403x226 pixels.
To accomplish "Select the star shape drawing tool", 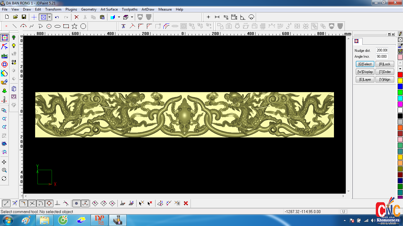I will (75, 26).
